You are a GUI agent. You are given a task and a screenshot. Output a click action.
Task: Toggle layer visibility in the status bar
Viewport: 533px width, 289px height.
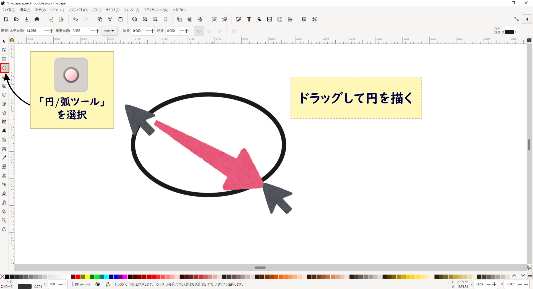coord(98,284)
